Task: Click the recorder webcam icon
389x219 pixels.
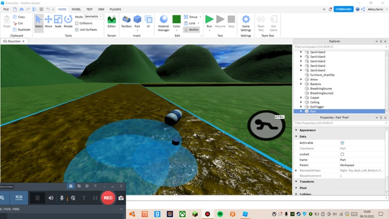Action: (37, 198)
